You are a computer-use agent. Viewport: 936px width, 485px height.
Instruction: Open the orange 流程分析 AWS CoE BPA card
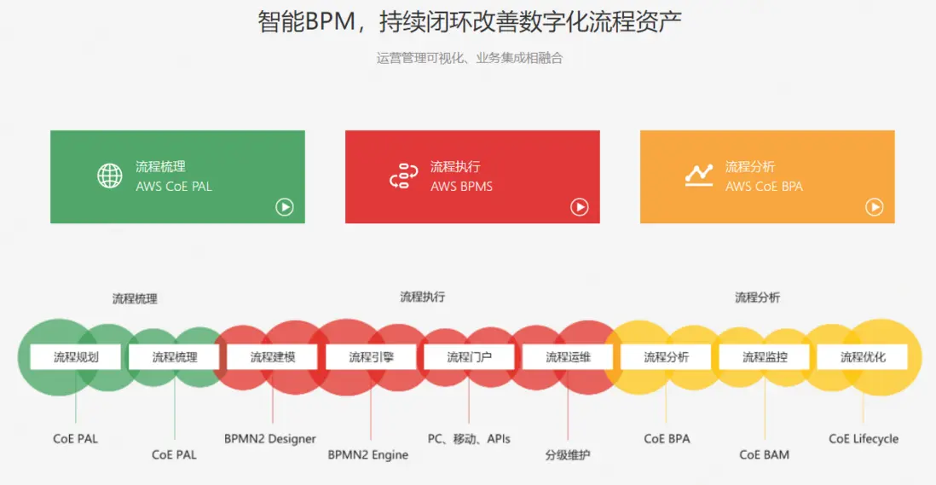click(x=767, y=176)
